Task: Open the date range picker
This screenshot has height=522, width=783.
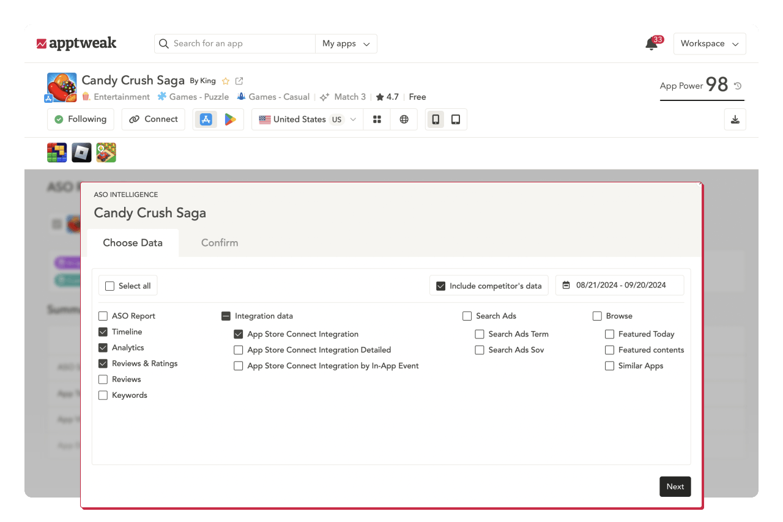Action: pos(619,285)
